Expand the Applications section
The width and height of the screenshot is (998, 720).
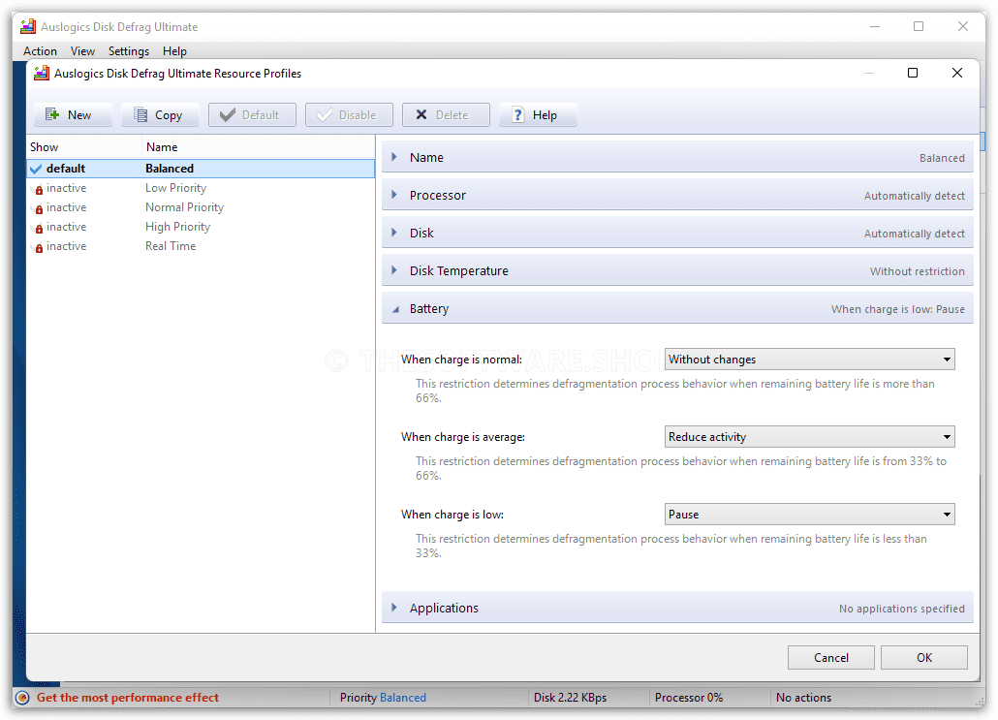click(x=677, y=608)
